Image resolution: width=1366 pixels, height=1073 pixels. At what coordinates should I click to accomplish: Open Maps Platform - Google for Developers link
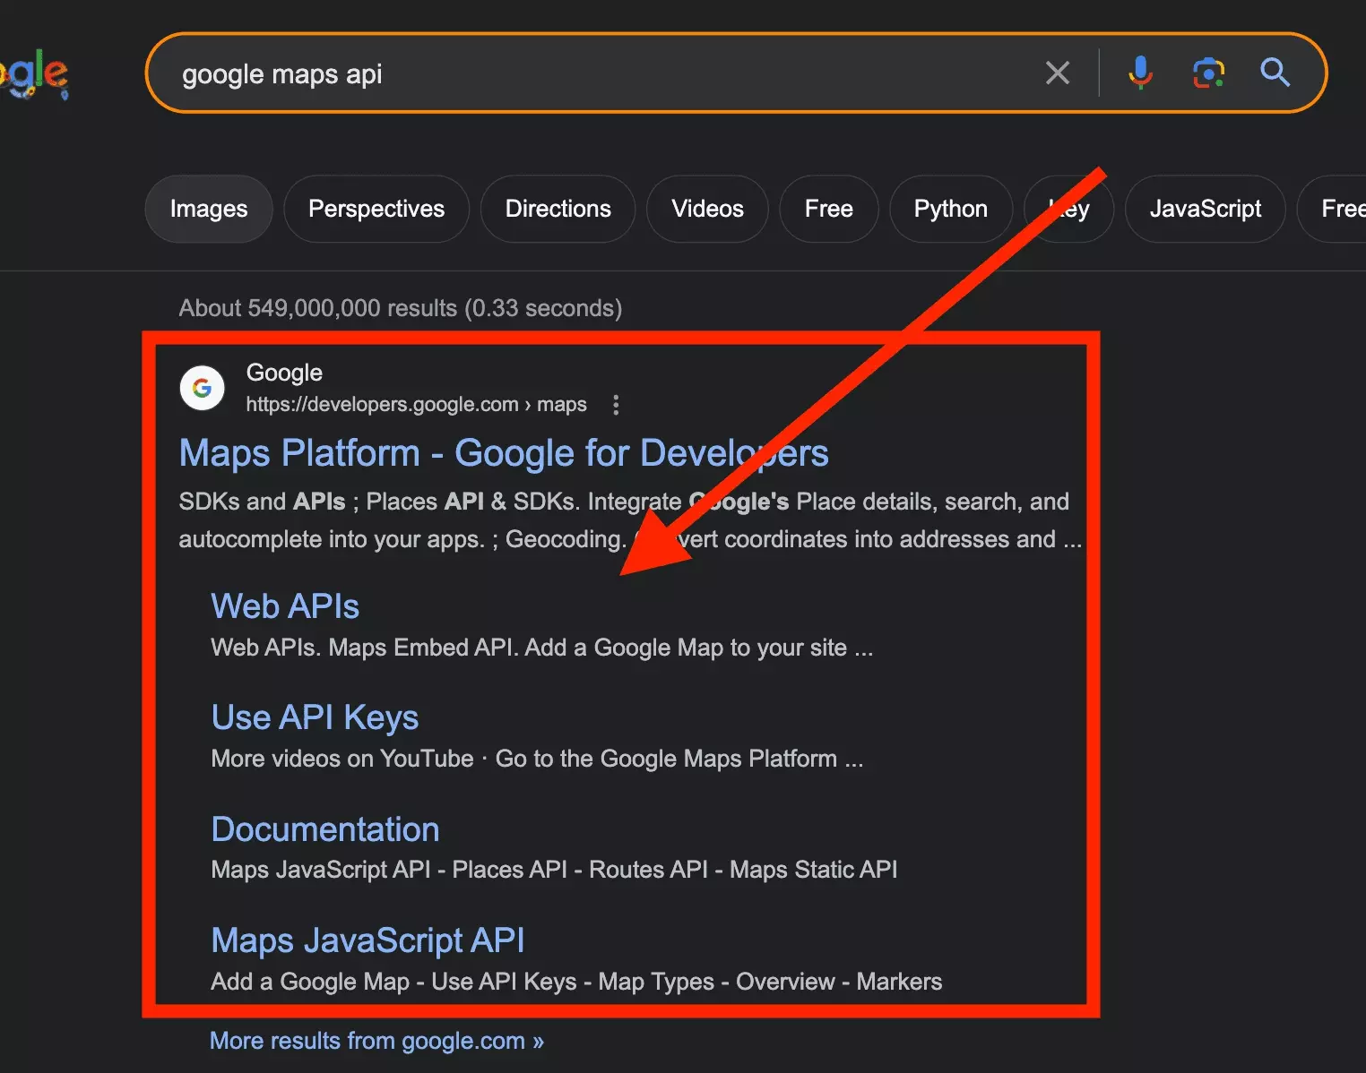(x=503, y=453)
